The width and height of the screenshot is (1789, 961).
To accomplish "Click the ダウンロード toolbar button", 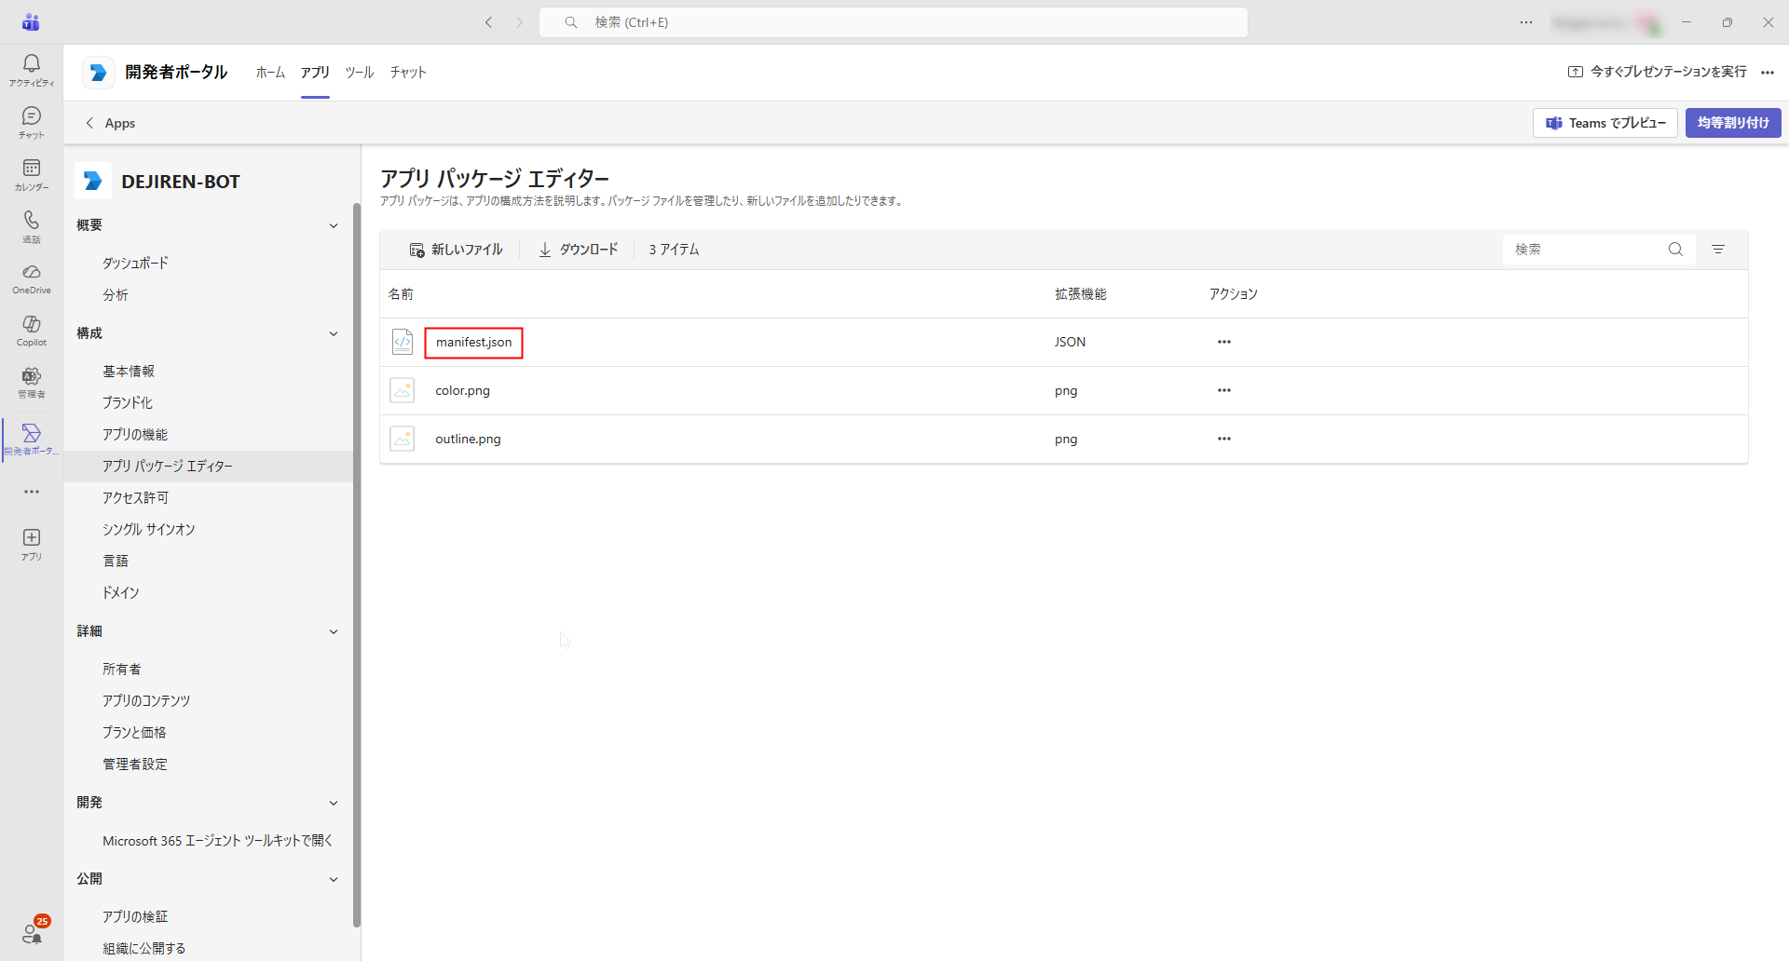I will 578,250.
